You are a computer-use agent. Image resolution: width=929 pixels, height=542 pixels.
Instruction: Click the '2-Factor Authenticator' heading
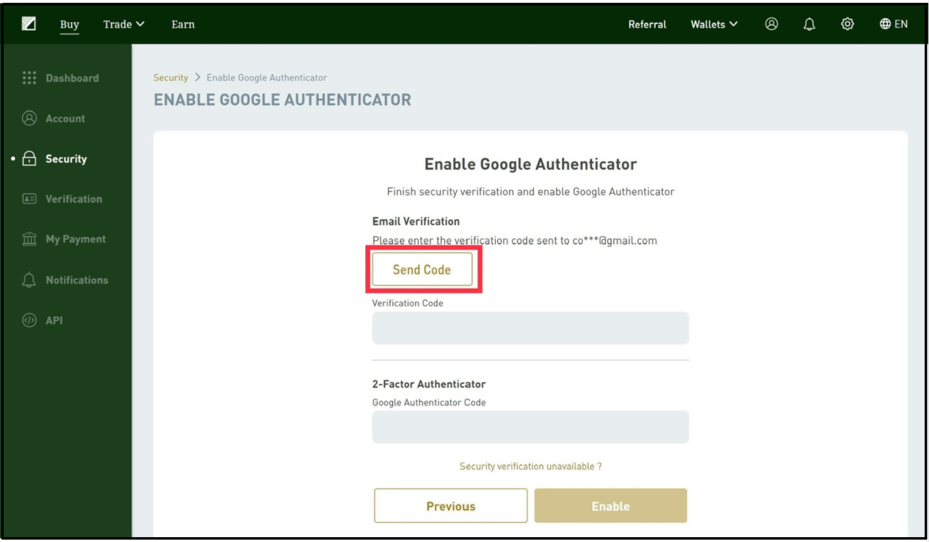[429, 384]
